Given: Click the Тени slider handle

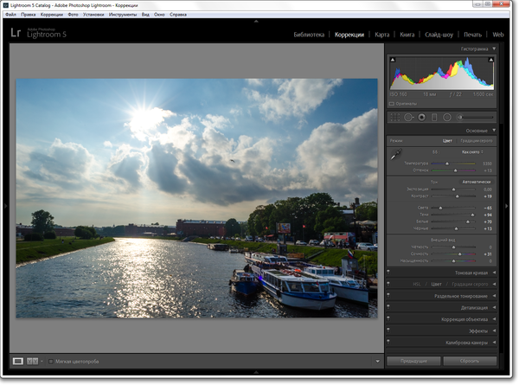Looking at the screenshot, I should pyautogui.click(x=472, y=215).
